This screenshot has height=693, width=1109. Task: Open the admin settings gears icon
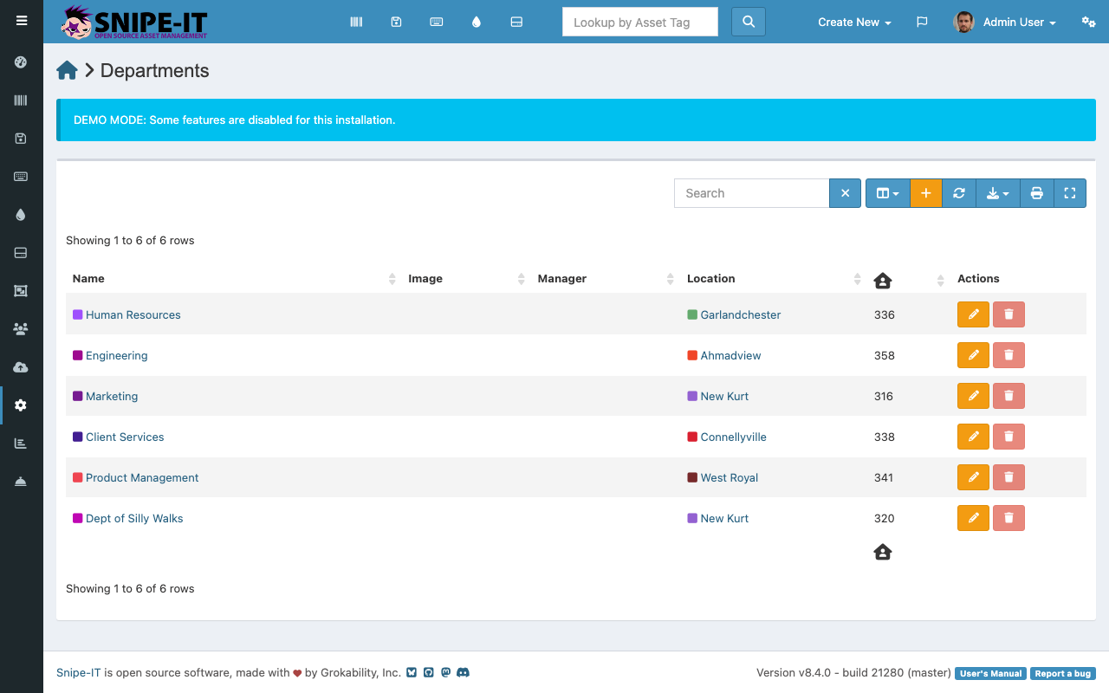(1089, 22)
